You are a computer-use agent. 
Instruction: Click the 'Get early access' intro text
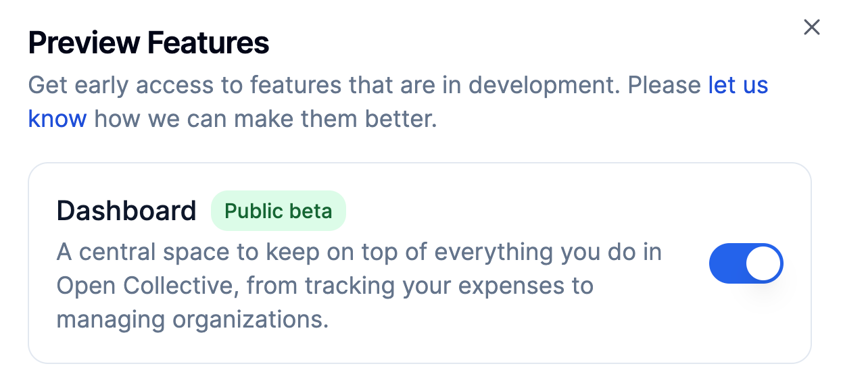116,86
